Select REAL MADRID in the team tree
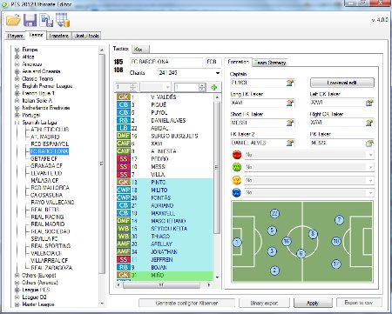Viewport: 392px width, 314px height. [x=48, y=224]
